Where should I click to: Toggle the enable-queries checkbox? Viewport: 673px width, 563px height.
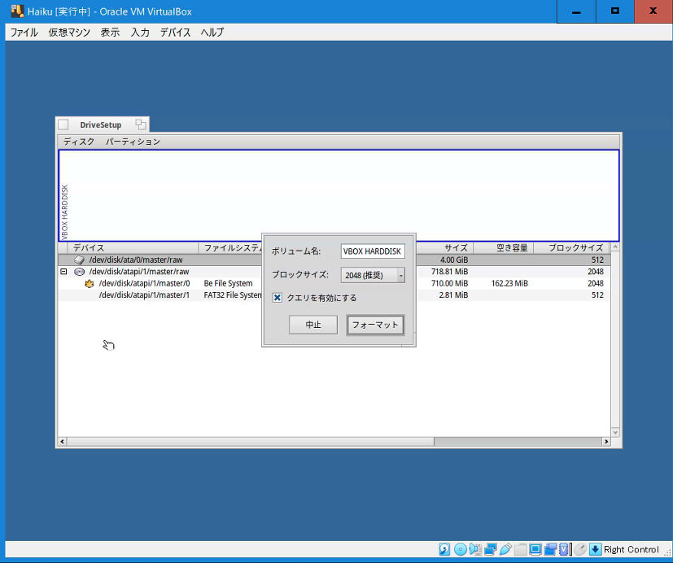[278, 298]
